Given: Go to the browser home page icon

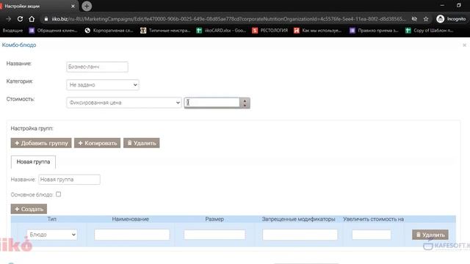Looking at the screenshot, I should click(x=32, y=19).
